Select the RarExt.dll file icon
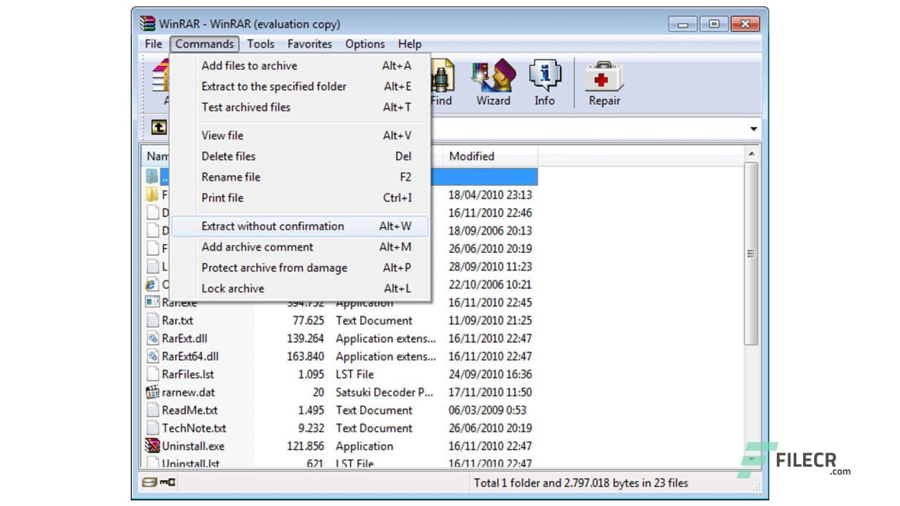Image resolution: width=900 pixels, height=506 pixels. (x=154, y=338)
